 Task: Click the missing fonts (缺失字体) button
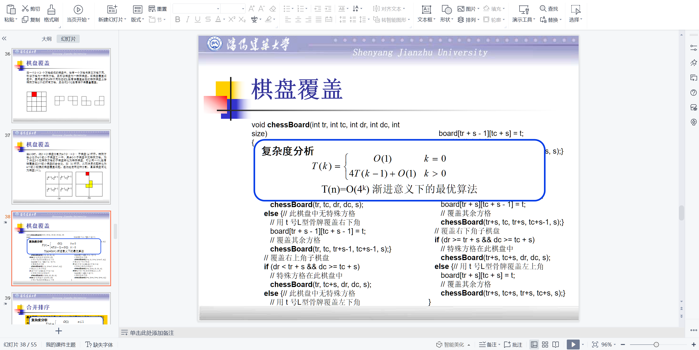tap(99, 345)
